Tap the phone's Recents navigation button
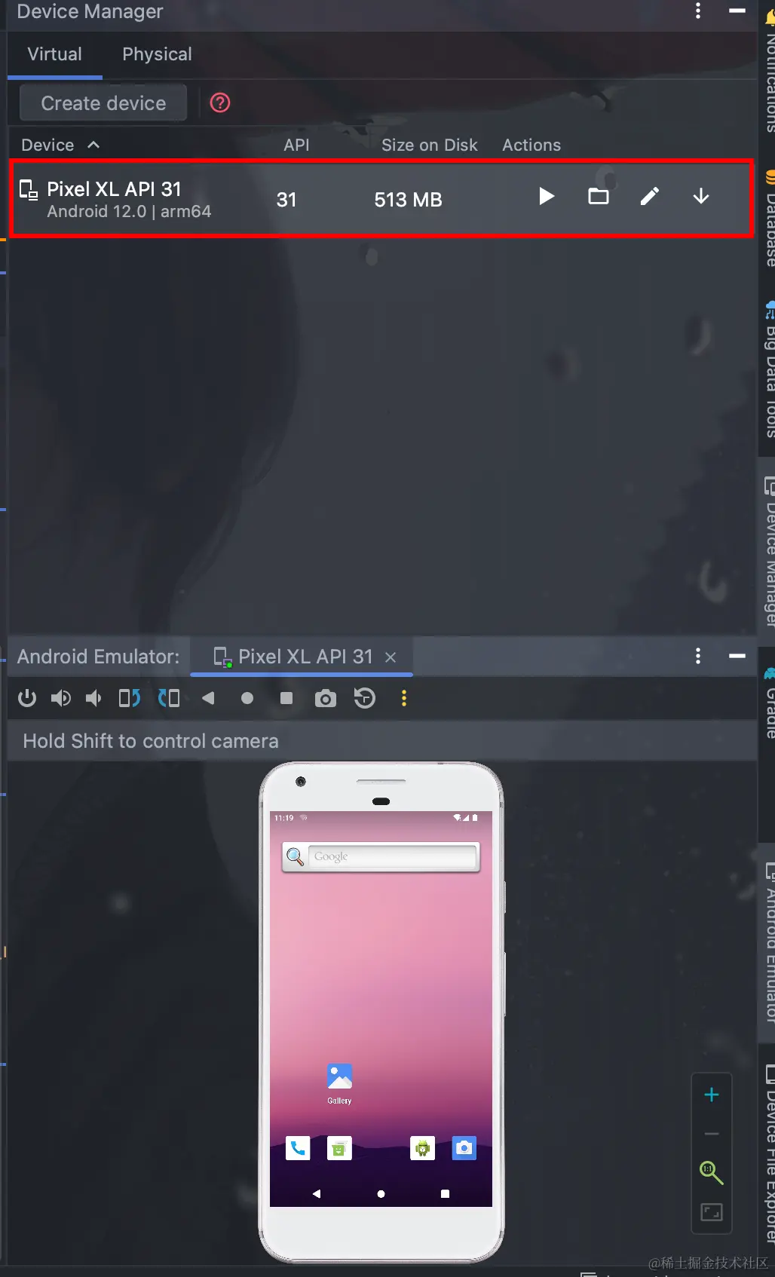This screenshot has width=775, height=1277. [445, 1194]
